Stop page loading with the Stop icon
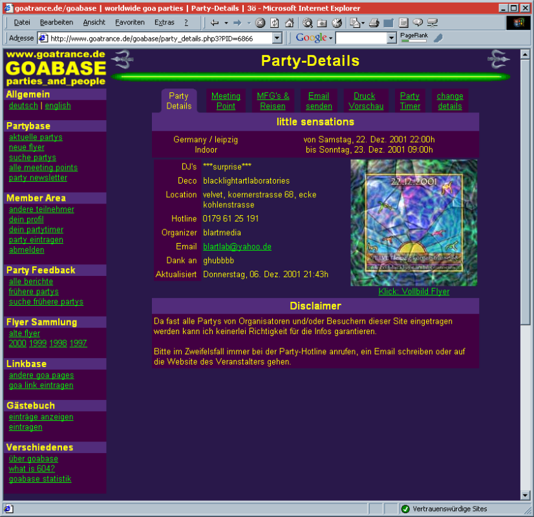The width and height of the screenshot is (534, 517). pyautogui.click(x=260, y=23)
